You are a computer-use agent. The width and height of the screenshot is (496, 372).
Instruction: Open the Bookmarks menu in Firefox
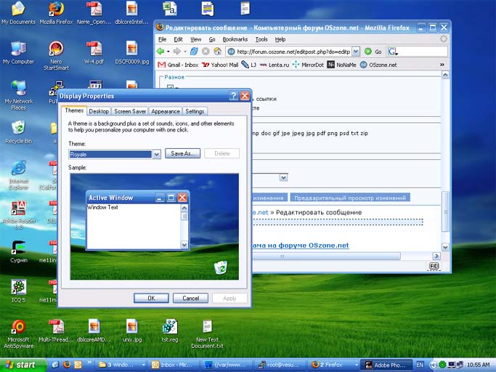[235, 39]
